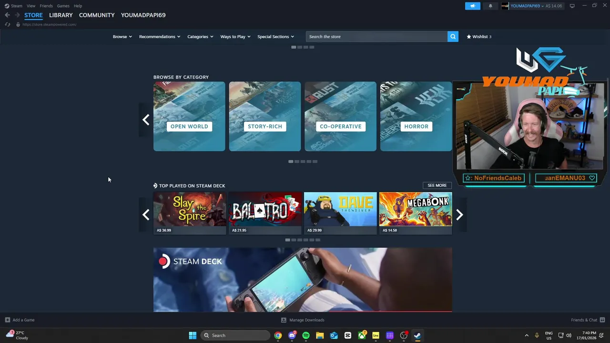Click the blue search magnifier button

(453, 36)
